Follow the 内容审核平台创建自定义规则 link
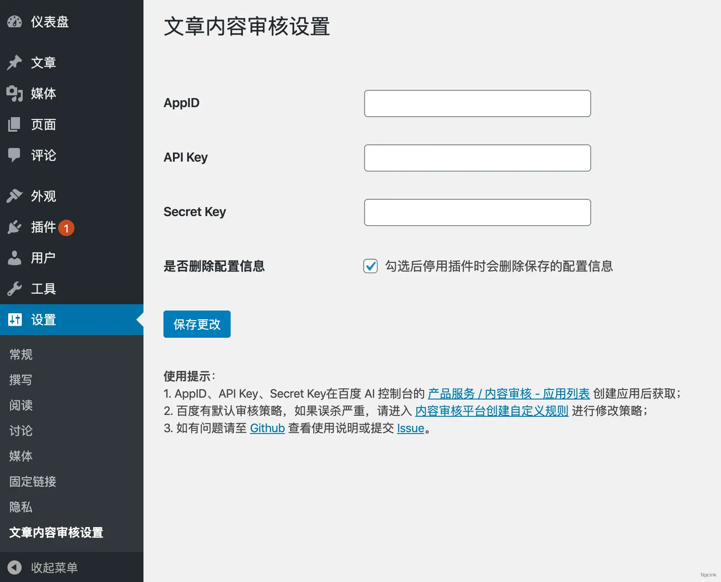The width and height of the screenshot is (721, 582). click(x=491, y=411)
